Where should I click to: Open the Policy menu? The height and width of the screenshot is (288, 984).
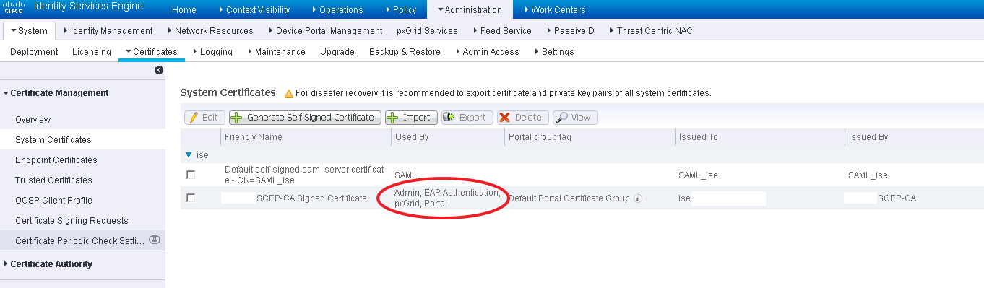point(400,10)
